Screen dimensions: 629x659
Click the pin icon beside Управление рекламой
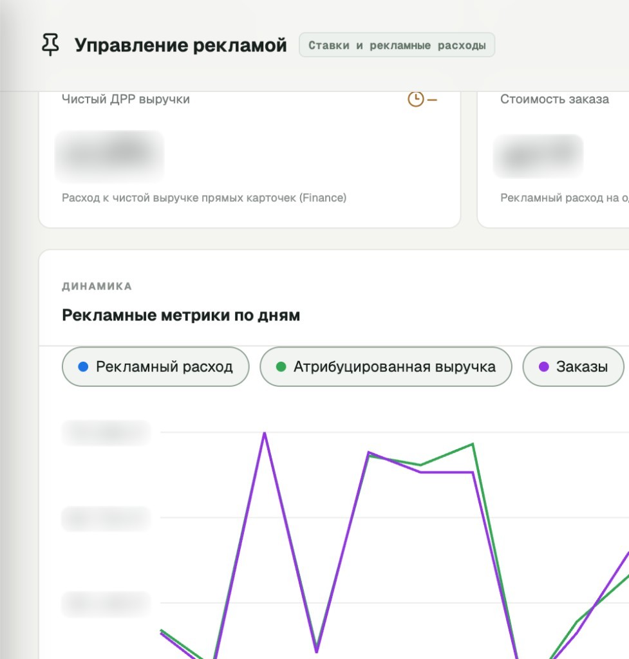(50, 44)
